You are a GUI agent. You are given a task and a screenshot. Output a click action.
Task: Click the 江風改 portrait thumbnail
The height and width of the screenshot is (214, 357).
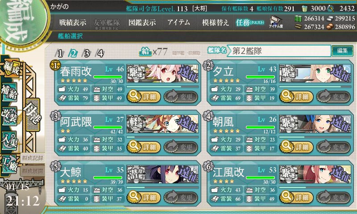tap(315, 174)
